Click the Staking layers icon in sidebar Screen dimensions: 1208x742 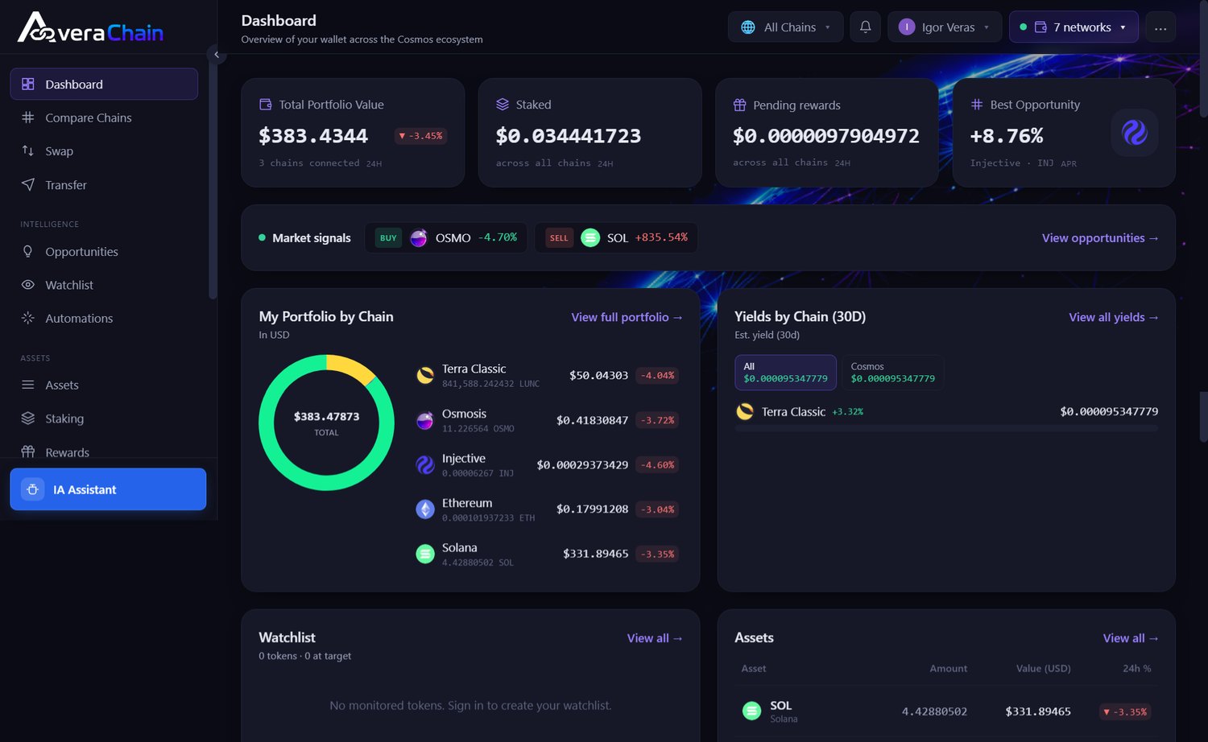pos(28,418)
